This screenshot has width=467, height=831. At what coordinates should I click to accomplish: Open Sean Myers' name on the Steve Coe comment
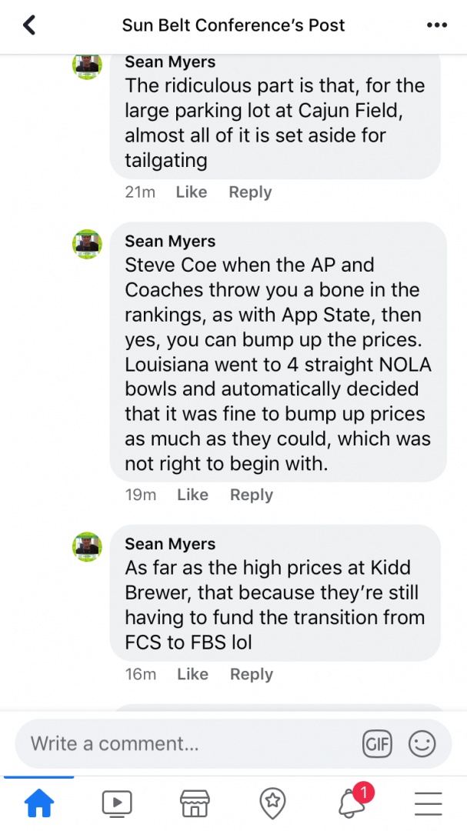pos(170,242)
